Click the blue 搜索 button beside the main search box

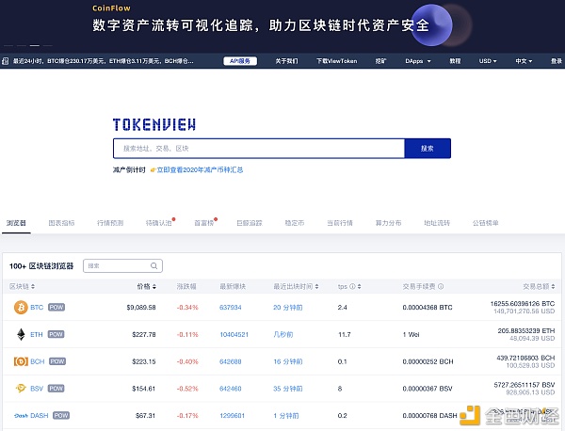(x=428, y=149)
